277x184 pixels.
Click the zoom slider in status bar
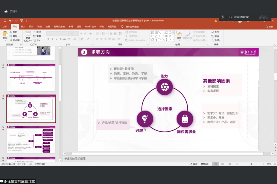[x=251, y=164]
